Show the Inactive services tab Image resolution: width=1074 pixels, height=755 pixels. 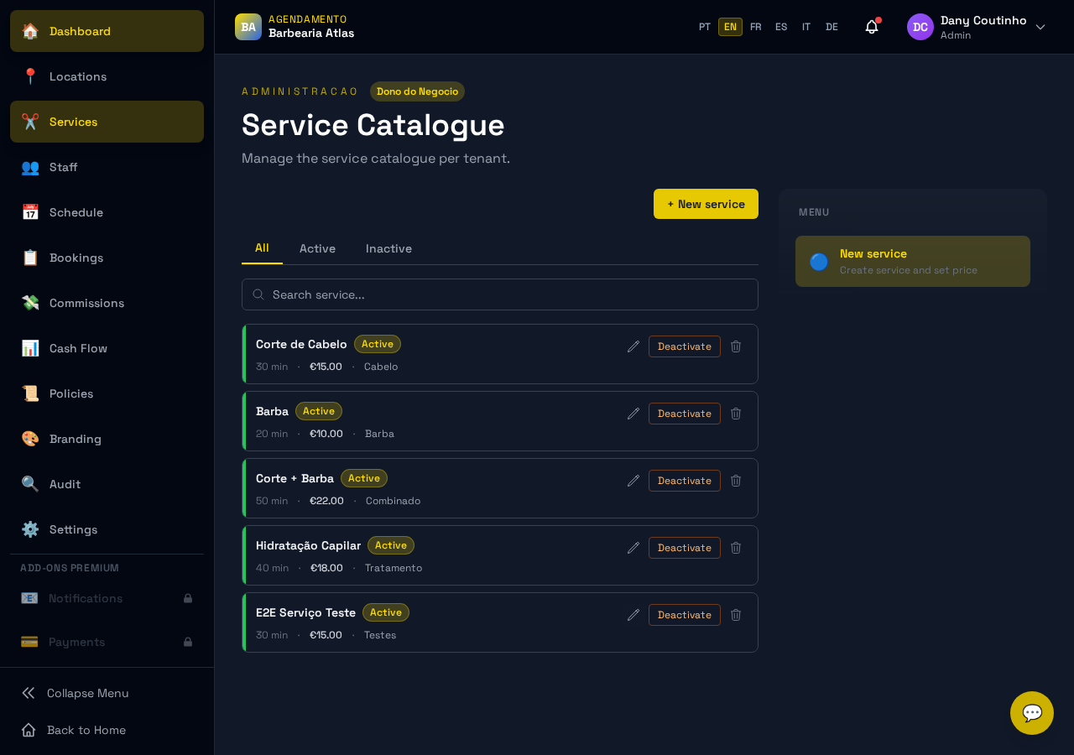pos(388,248)
